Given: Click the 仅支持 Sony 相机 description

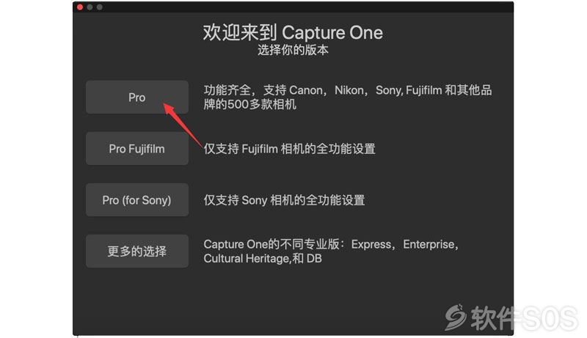Looking at the screenshot, I should [284, 200].
